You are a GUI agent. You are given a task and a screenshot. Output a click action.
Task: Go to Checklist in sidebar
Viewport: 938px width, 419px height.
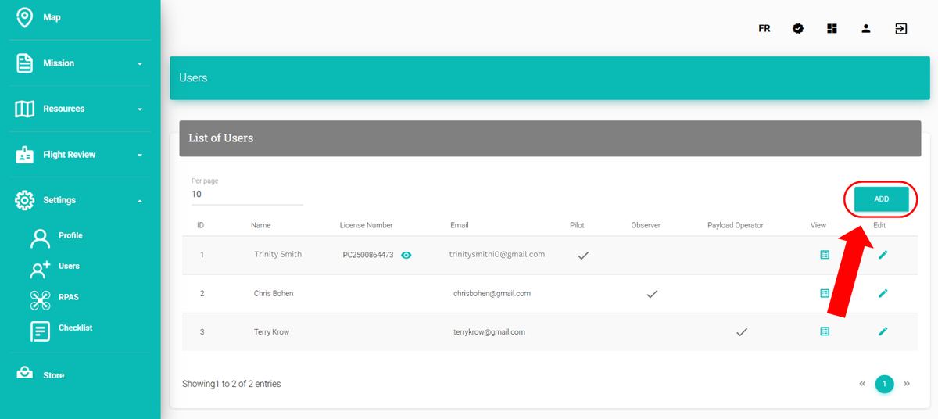click(x=74, y=328)
